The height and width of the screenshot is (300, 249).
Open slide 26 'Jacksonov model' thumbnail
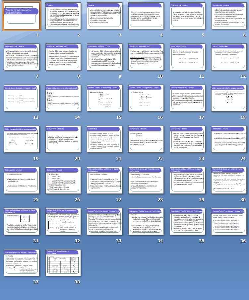coord(63,180)
